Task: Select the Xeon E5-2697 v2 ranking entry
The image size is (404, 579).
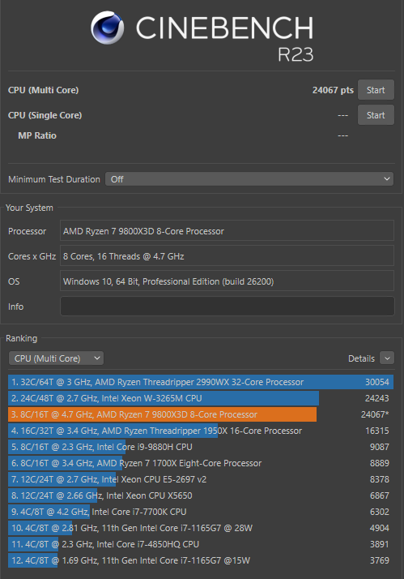Action: click(201, 479)
